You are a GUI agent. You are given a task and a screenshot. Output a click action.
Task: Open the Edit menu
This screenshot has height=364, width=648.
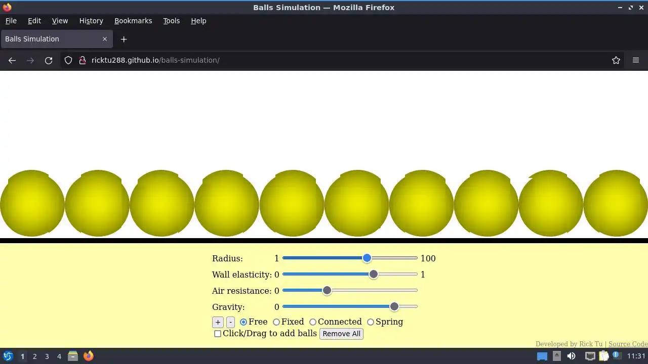tap(34, 21)
